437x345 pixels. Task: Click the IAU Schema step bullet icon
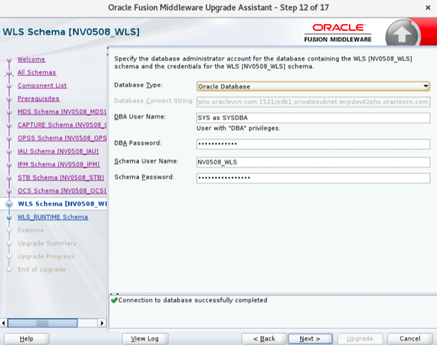coord(9,151)
